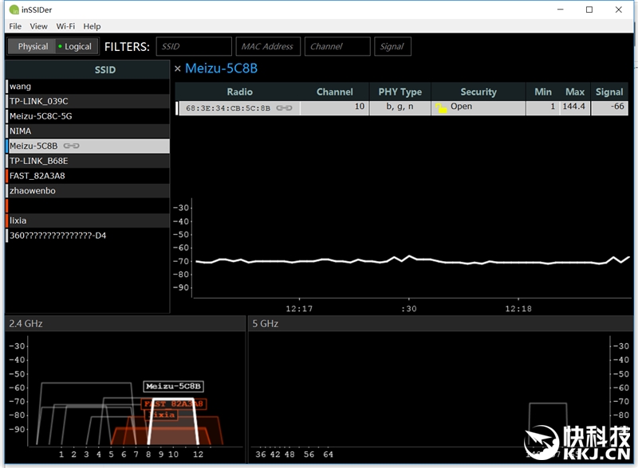Click the link icon beside the radio MAC address
The height and width of the screenshot is (468, 638).
point(284,107)
